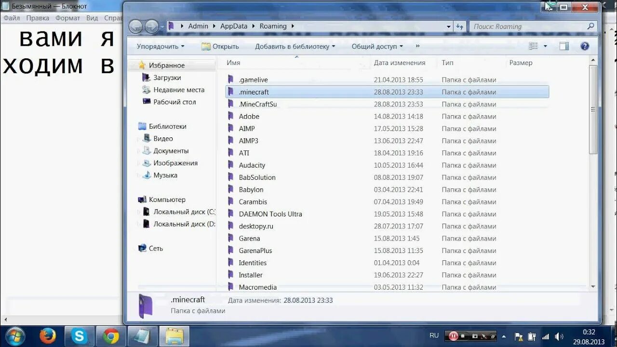Screen dimensions: 617x347
Task: Click the Открыть button in the toolbar
Action: point(220,46)
